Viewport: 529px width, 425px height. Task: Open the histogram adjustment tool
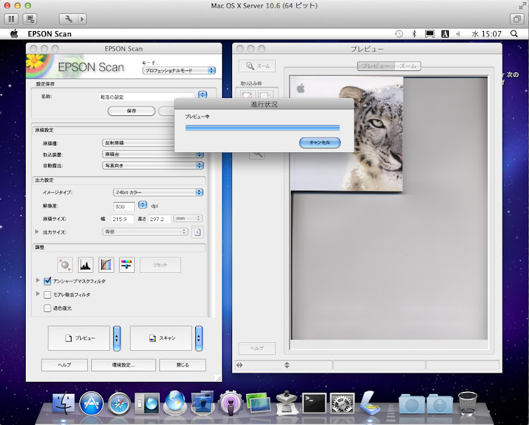[85, 265]
